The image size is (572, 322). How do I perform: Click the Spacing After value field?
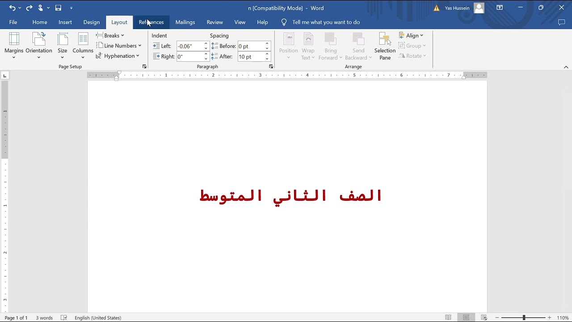(251, 56)
